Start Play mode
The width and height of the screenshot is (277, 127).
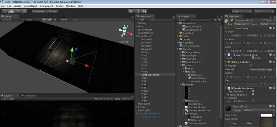131,11
